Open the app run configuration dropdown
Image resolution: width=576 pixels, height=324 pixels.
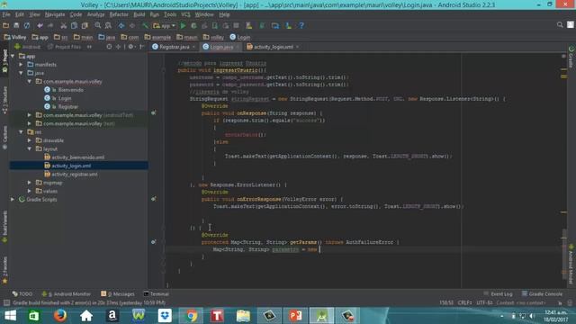(x=164, y=26)
